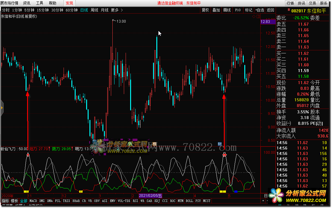Expand the left side panel arrow handle
332x208 pixels.
coord(2,108)
